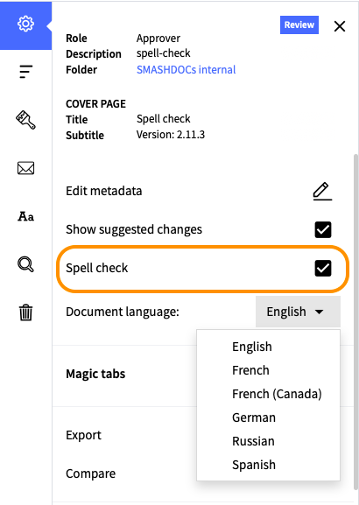Open the settings gear tab in sidebar
This screenshot has height=505, width=359.
coord(25,25)
